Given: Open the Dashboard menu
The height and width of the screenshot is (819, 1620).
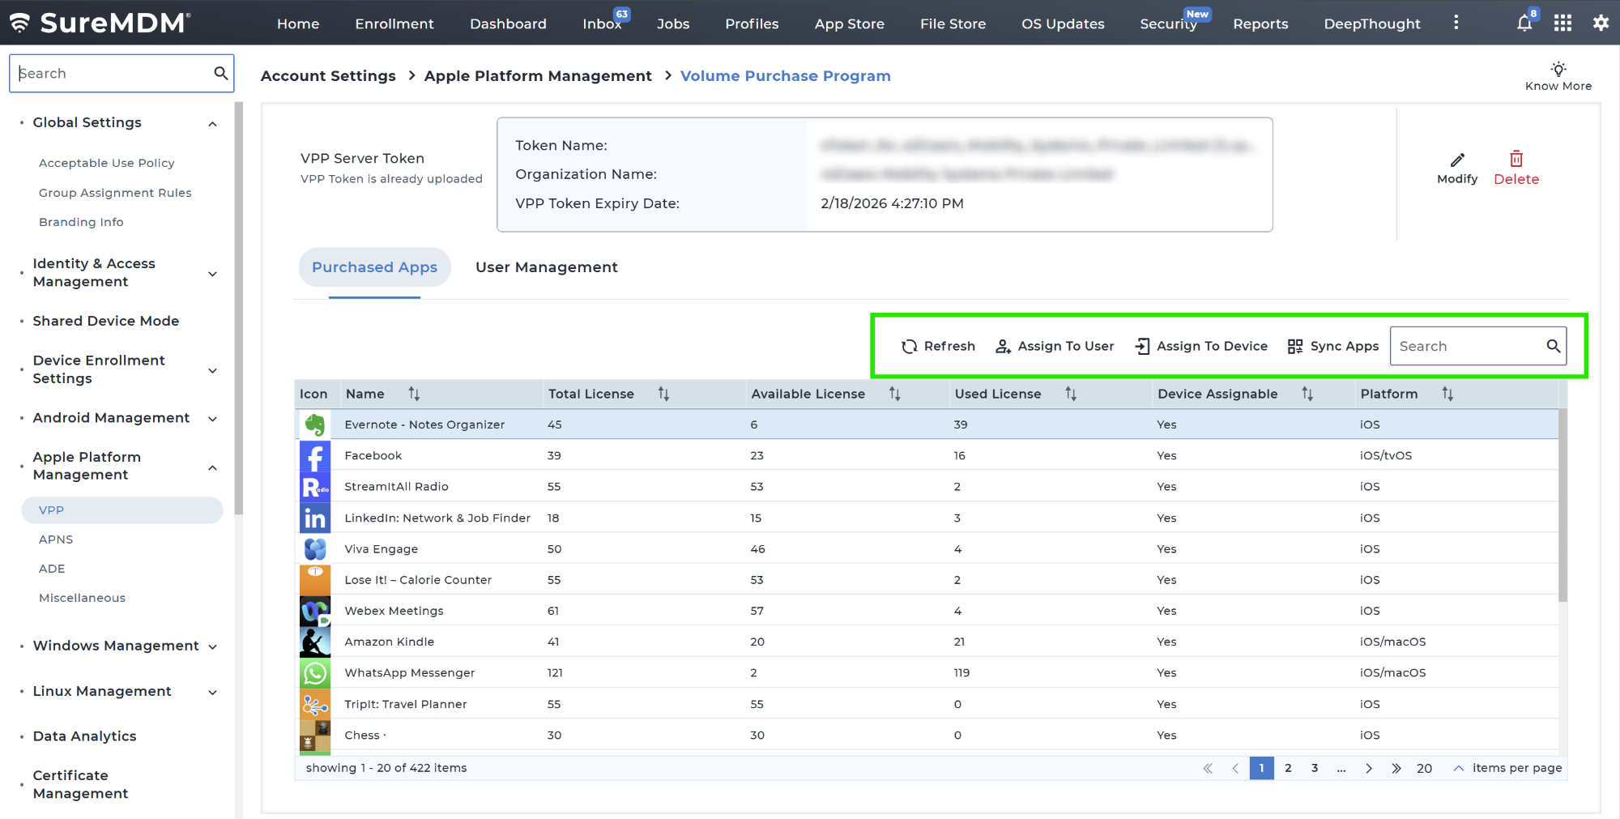Looking at the screenshot, I should [x=508, y=23].
